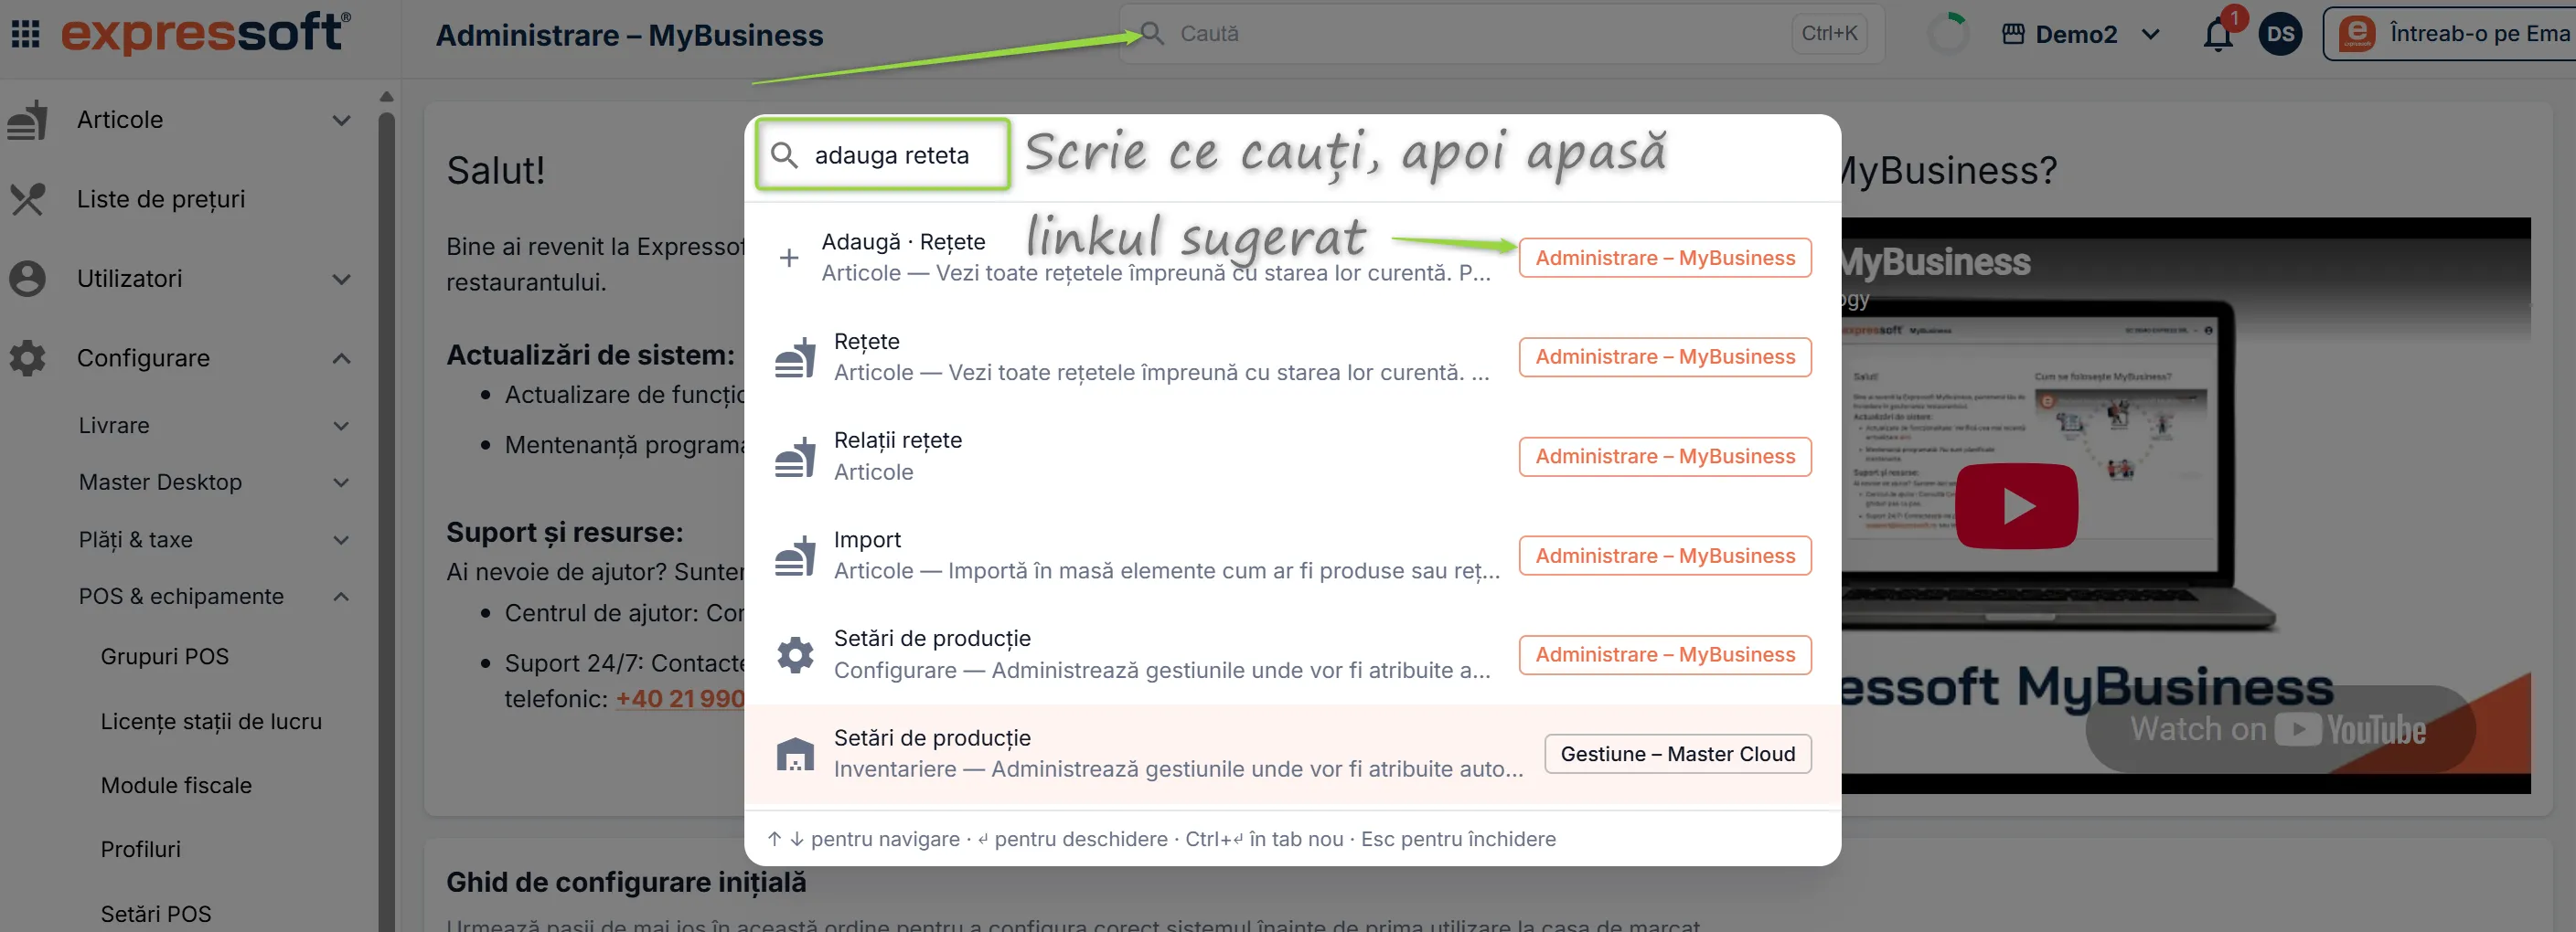Click the warehouse icon of Setări de producție Inventariere
Screen dimensions: 2576x932
tap(795, 753)
